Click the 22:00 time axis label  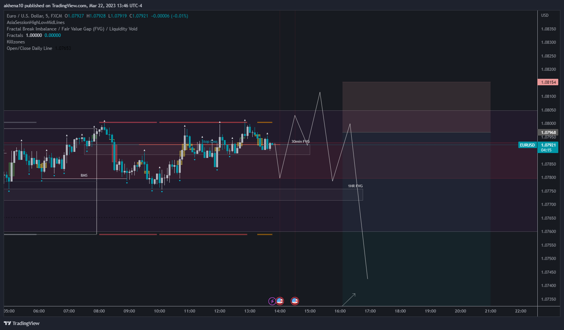pyautogui.click(x=521, y=311)
